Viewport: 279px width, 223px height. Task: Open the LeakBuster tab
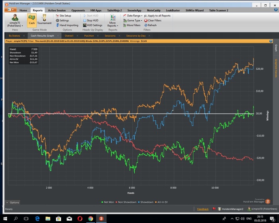pos(173,10)
